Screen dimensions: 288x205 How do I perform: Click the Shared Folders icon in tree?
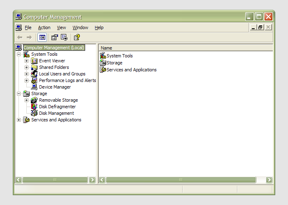(34, 67)
